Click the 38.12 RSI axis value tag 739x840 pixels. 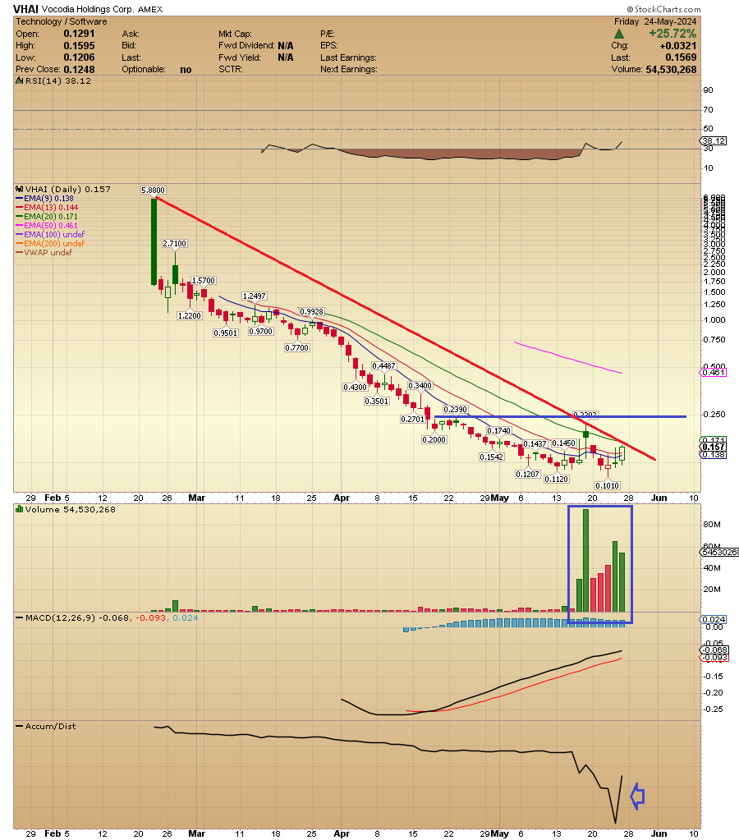coord(714,140)
